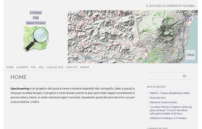Click the ARTICOLI RECENTI heading
This screenshot has width=202, height=129.
(x=156, y=87)
